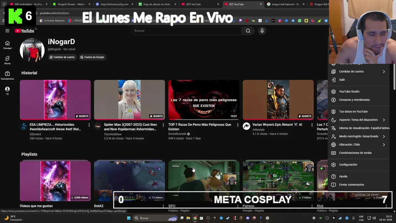
Task: Open the ESA LIMPIEZA shorts thumbnail
Action: click(55, 100)
